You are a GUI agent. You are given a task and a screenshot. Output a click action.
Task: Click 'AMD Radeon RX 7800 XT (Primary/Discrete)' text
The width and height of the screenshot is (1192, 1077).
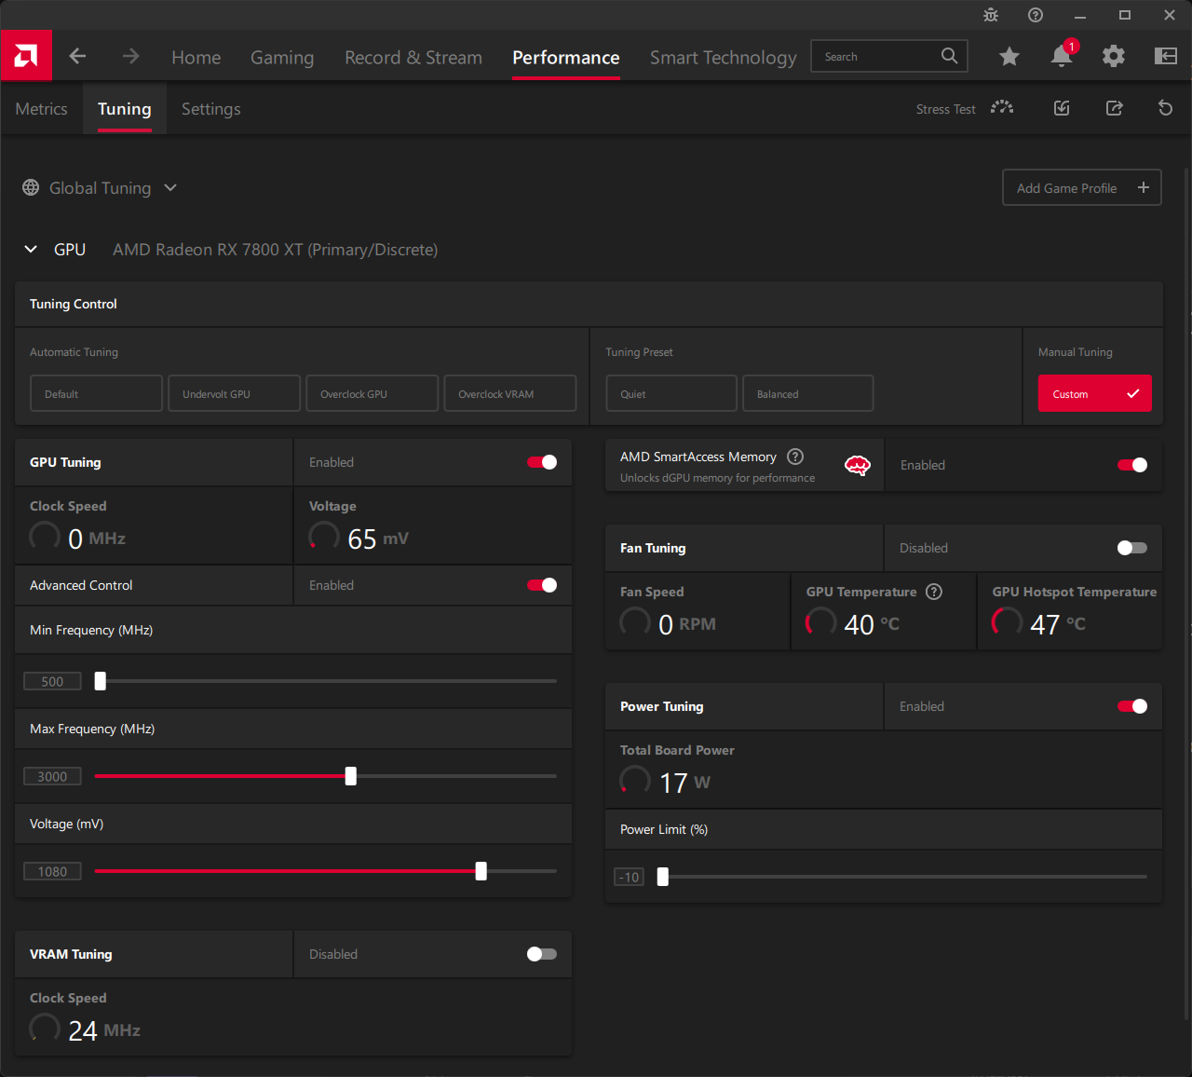click(x=276, y=250)
